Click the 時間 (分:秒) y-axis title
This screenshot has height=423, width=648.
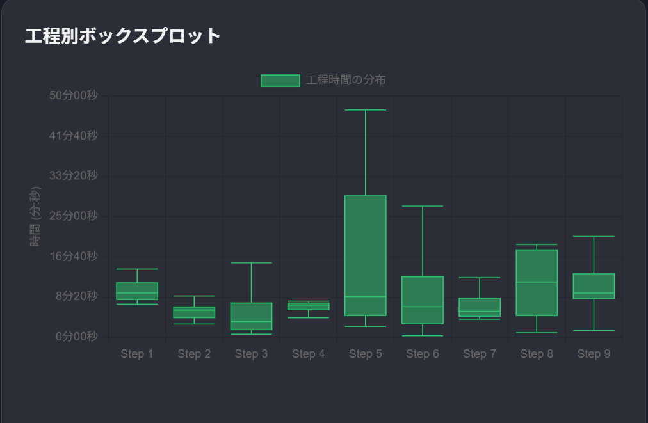click(x=36, y=216)
